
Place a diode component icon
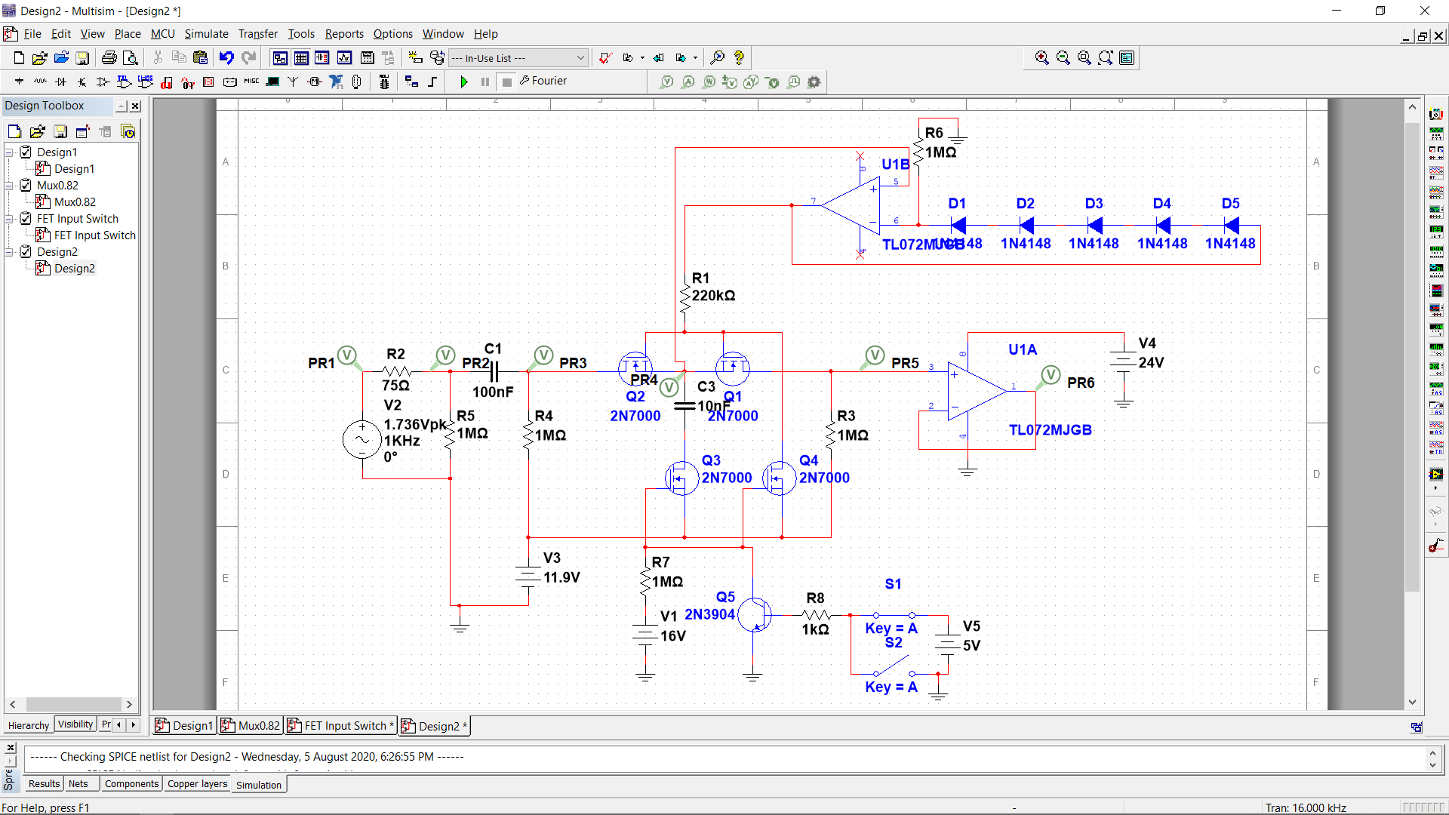click(x=61, y=81)
